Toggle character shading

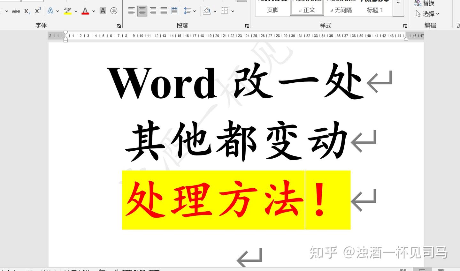pyautogui.click(x=103, y=11)
